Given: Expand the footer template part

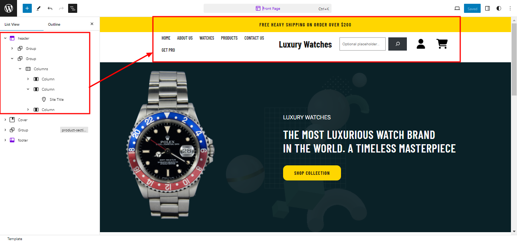Looking at the screenshot, I should pyautogui.click(x=5, y=140).
